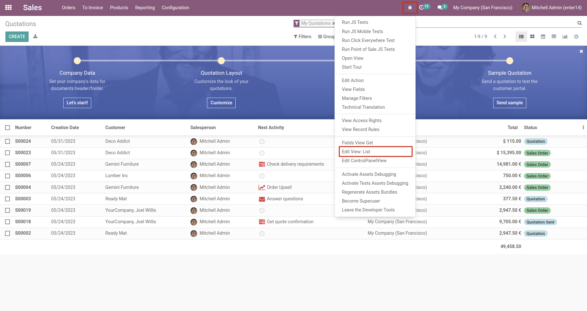
Task: Open the debug bug icon menu
Action: click(x=410, y=8)
